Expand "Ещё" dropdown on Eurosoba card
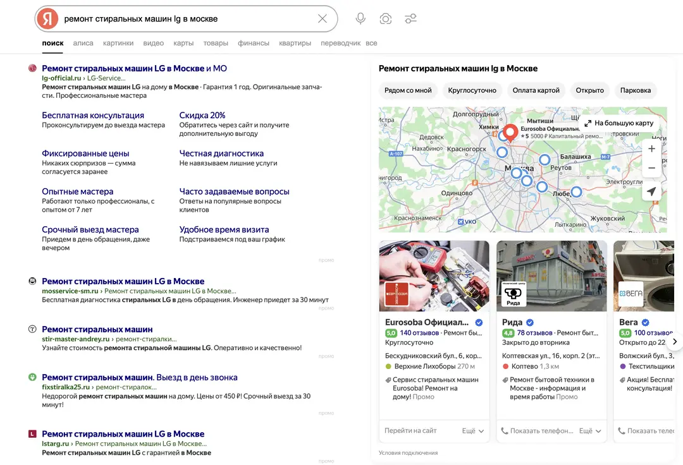Viewport: 683px width, 465px height. click(x=473, y=431)
